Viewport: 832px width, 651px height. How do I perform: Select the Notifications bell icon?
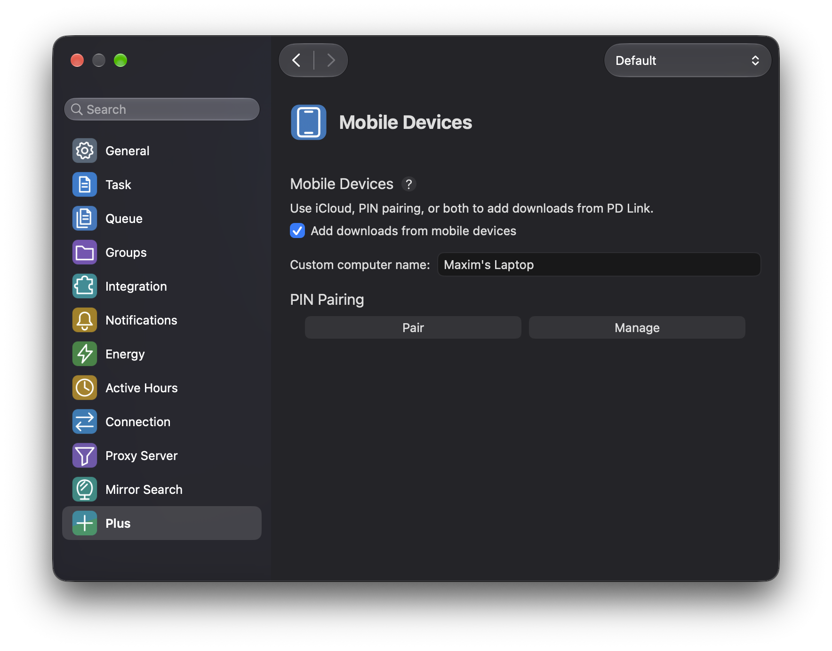point(85,320)
